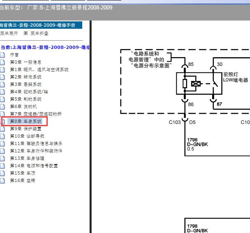250x233 pixels.
Task: Open 第16章 座椅 chapter
Action: coord(23,180)
